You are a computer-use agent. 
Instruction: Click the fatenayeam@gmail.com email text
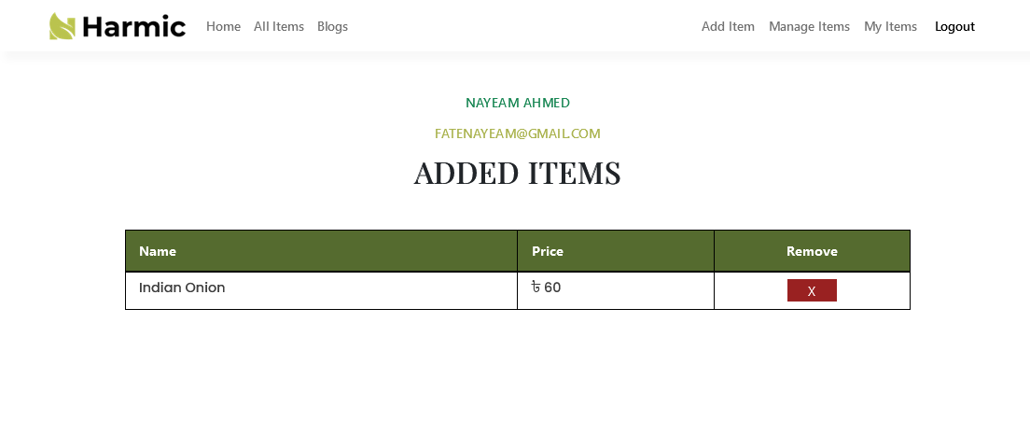[518, 133]
